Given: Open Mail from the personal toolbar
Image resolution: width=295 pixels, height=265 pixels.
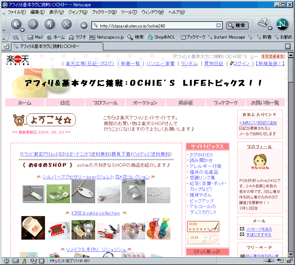Looking at the screenshot, I should (x=35, y=37).
